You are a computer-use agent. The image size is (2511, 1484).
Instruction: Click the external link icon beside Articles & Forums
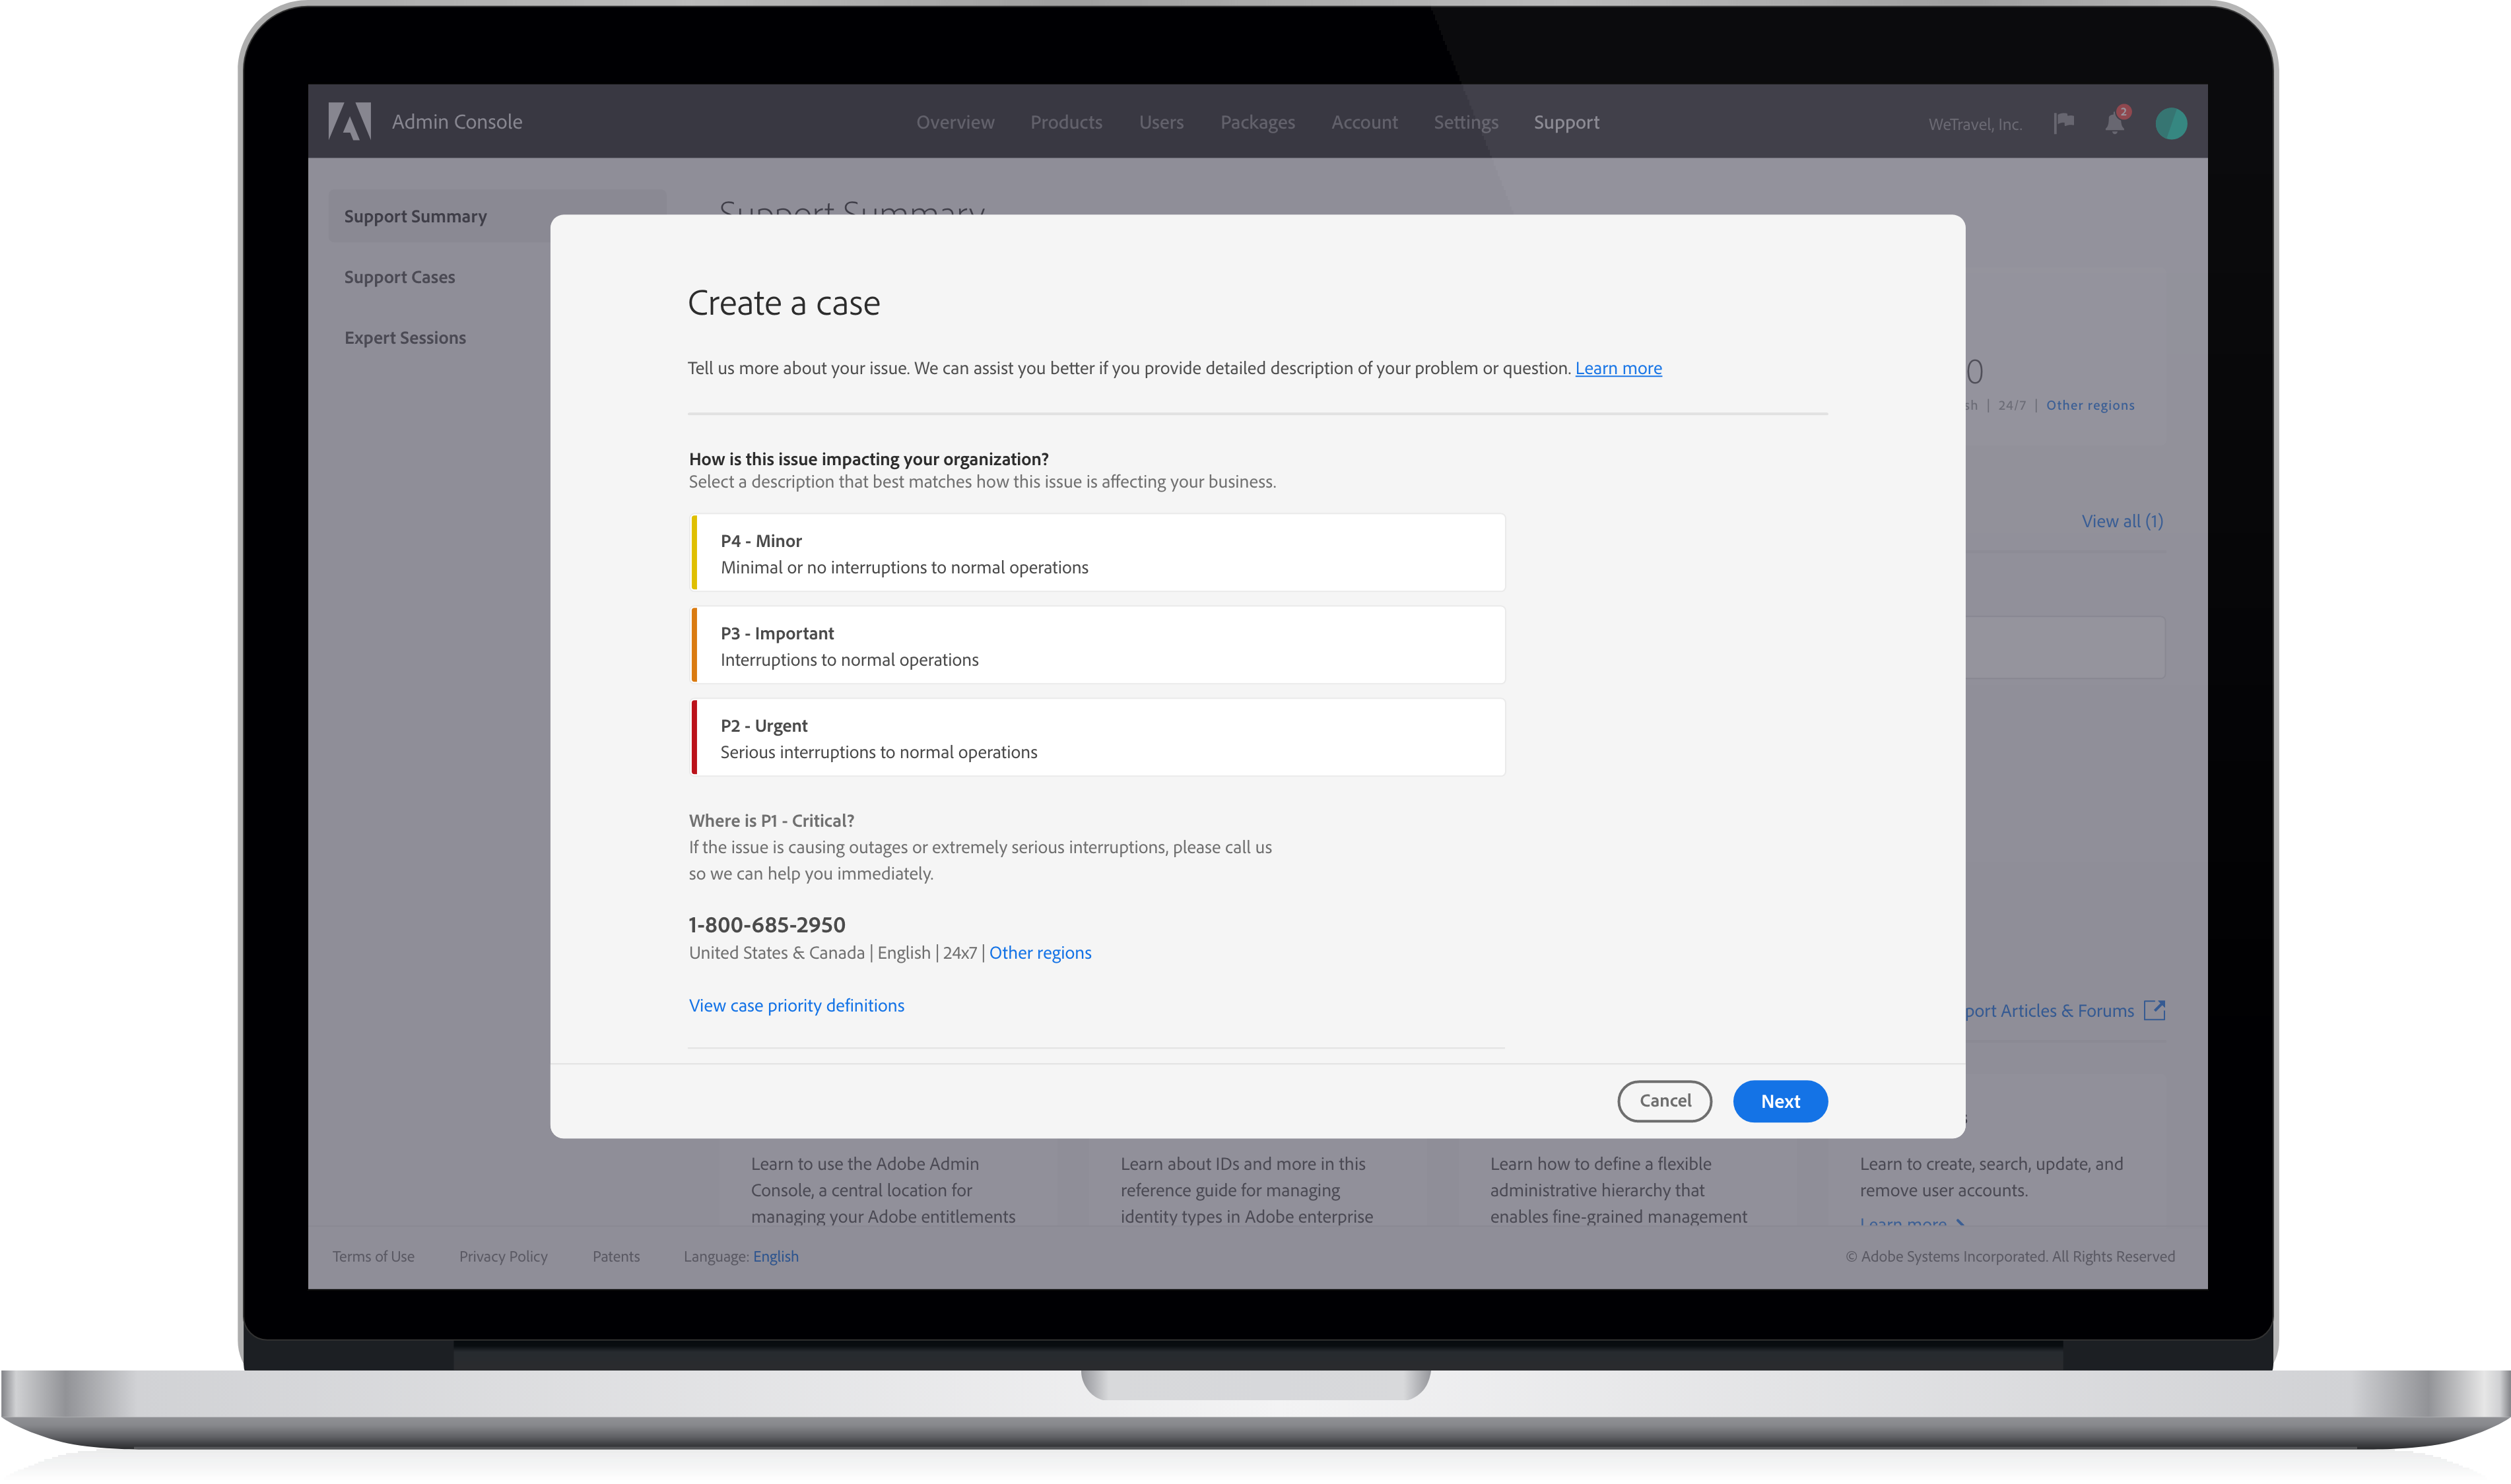click(x=2155, y=1010)
